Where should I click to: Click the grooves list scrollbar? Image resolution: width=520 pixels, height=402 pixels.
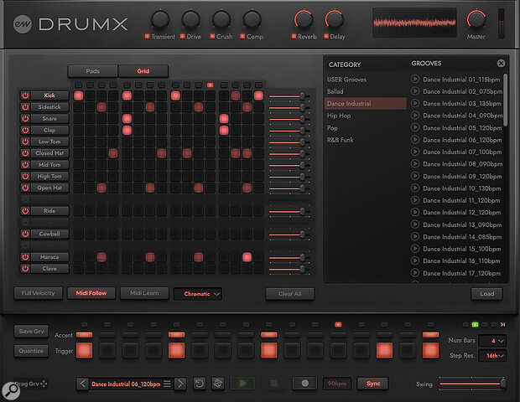506,100
